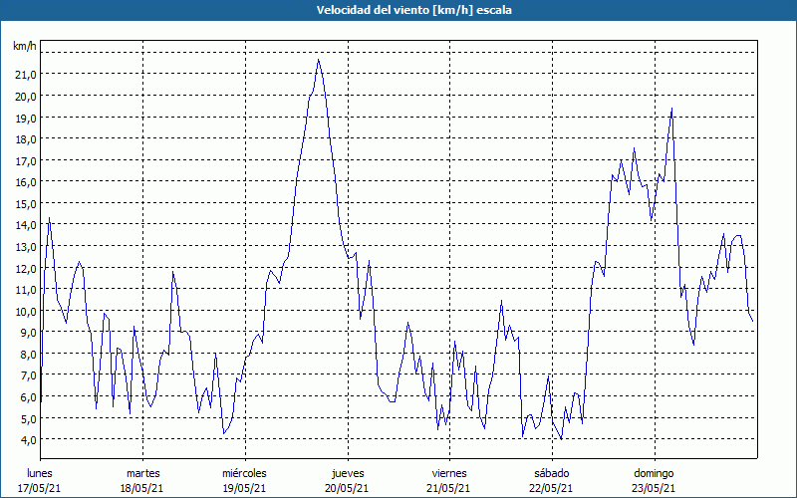This screenshot has width=797, height=498.
Task: Click the 8,0 y-axis value
Action: coord(29,354)
